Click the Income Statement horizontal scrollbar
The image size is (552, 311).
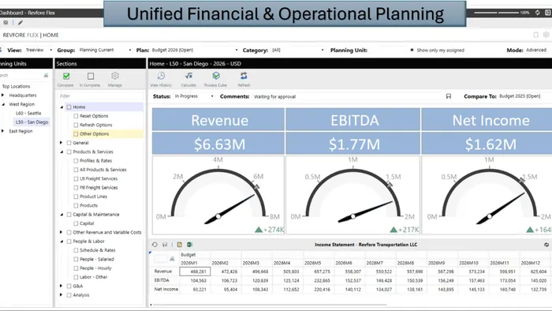[269, 305]
